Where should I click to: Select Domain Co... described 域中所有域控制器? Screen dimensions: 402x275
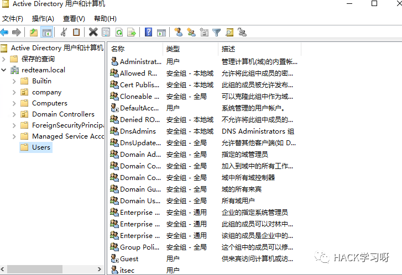(x=204, y=177)
